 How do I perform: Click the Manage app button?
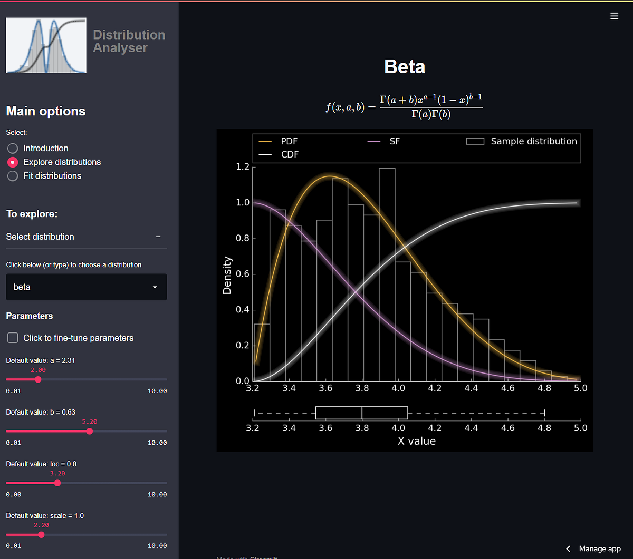[599, 548]
